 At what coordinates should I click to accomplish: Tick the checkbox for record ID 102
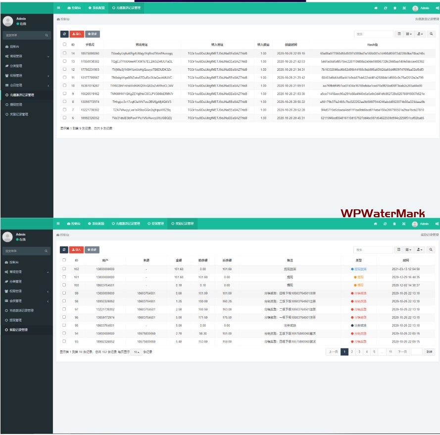click(64, 269)
